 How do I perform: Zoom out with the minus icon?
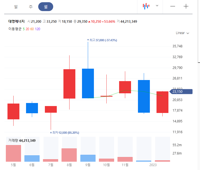click(173, 6)
